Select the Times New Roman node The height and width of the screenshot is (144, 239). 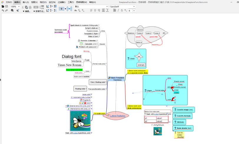click(x=70, y=65)
